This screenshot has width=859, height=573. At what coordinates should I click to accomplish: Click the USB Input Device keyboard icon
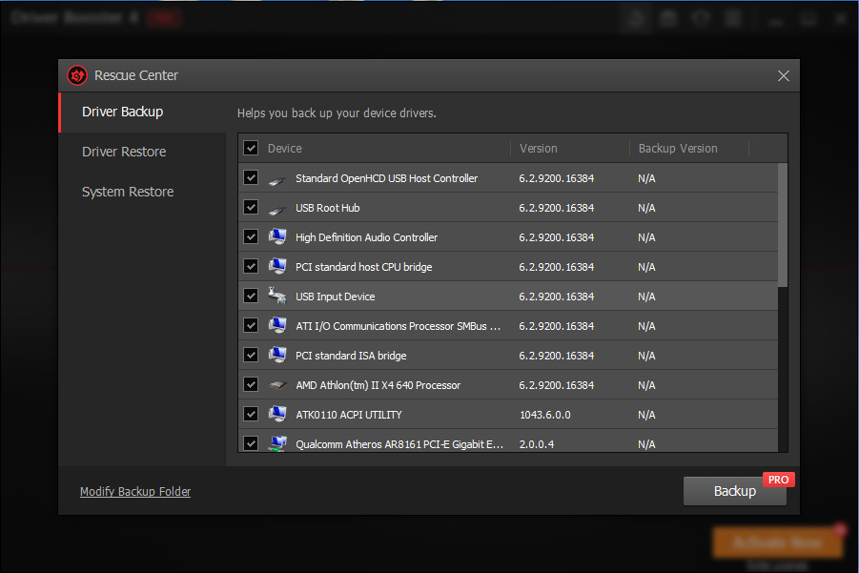(277, 296)
